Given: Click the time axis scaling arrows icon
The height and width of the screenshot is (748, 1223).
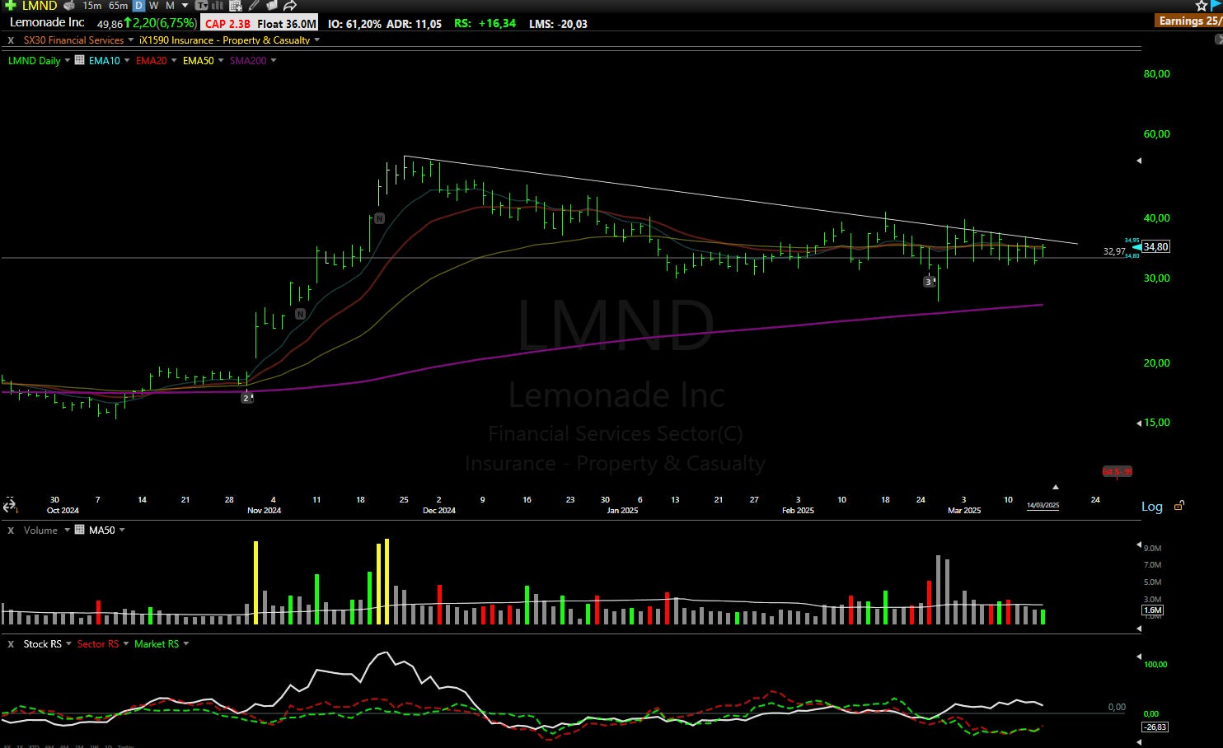Looking at the screenshot, I should [10, 505].
